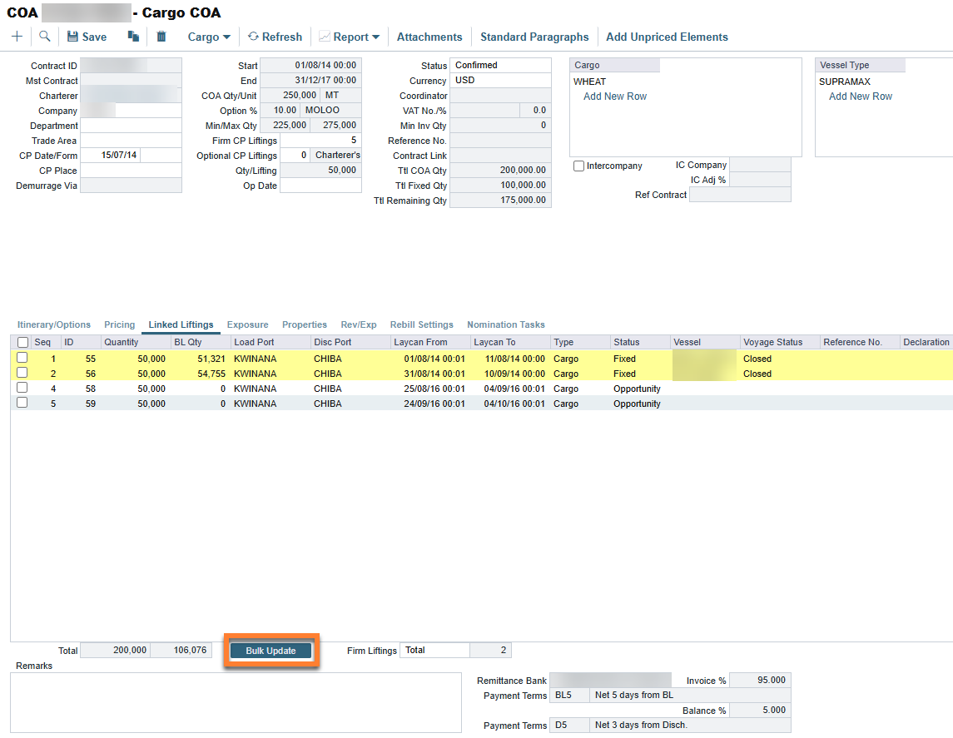
Task: Switch to the Pricing tab
Action: pos(119,324)
